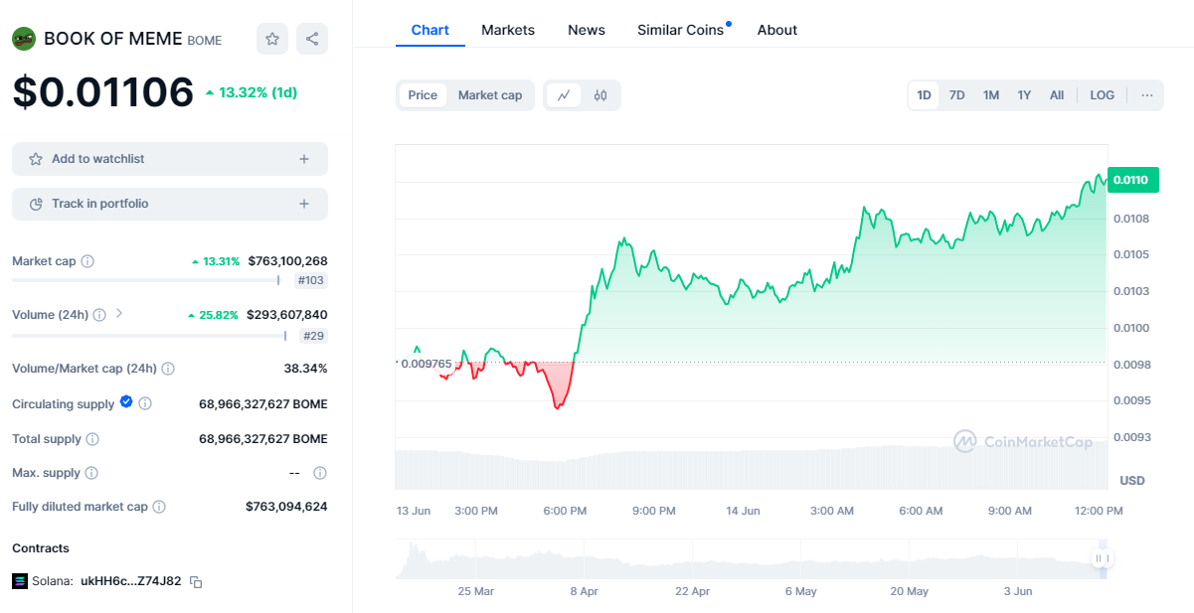Screen dimensions: 1194x613
Task: Select the 1Y time range
Action: click(x=1024, y=95)
